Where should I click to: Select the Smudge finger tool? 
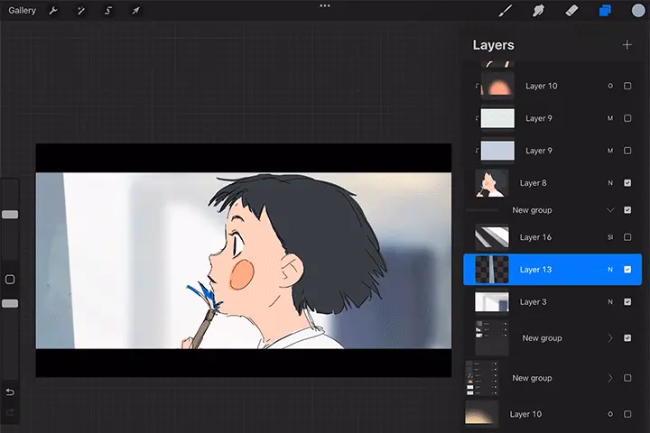pos(538,10)
